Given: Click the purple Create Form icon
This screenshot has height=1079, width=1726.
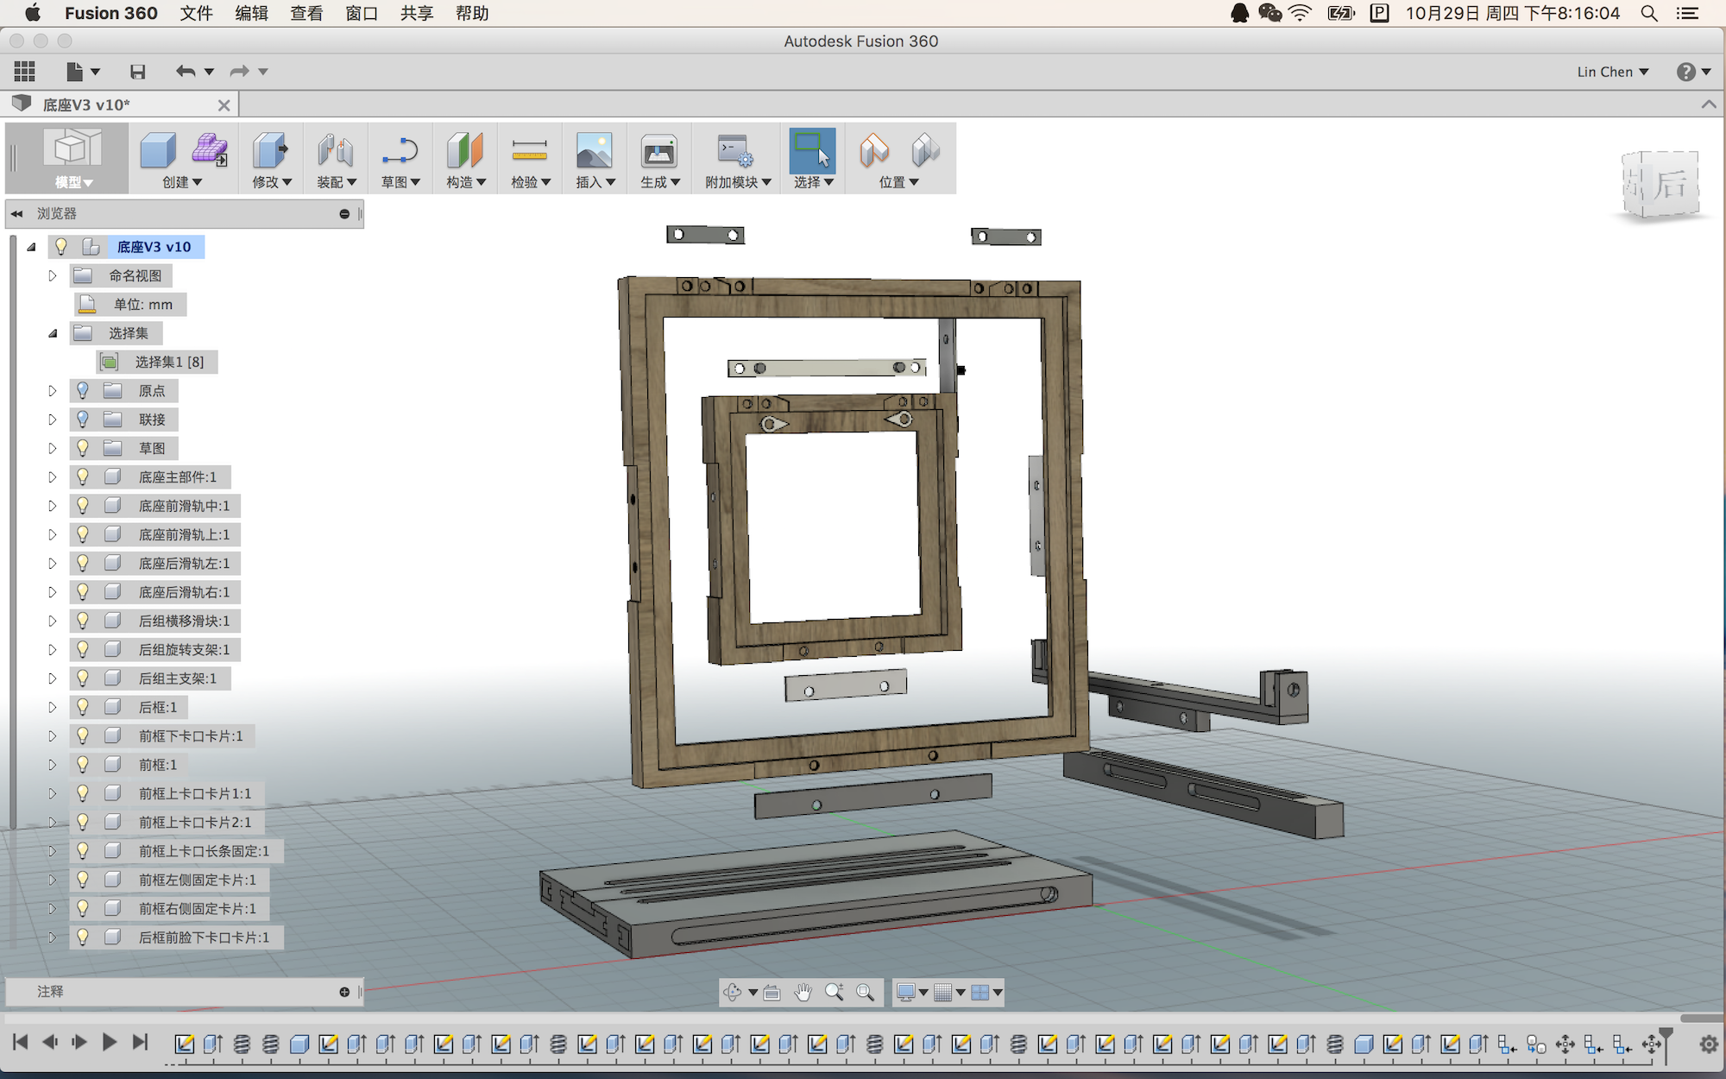Looking at the screenshot, I should coord(210,149).
